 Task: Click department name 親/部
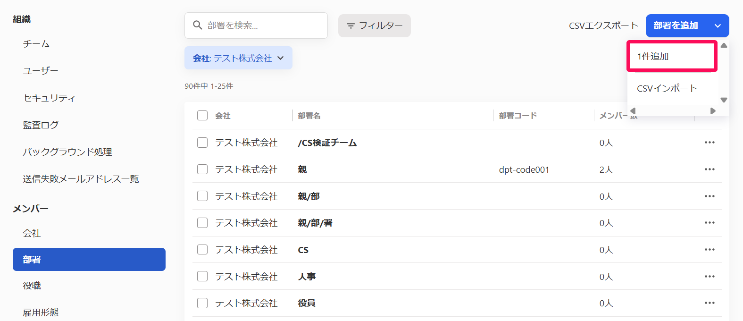click(x=309, y=196)
